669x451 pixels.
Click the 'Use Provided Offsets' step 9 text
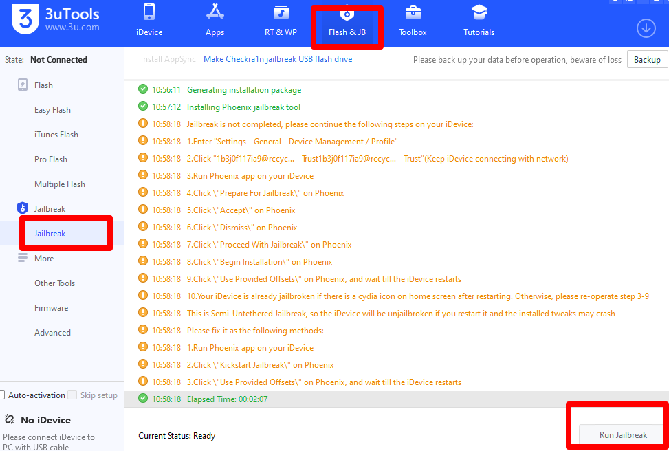pyautogui.click(x=324, y=279)
